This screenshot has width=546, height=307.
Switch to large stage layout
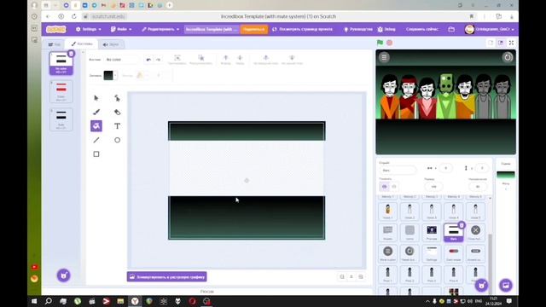(501, 43)
